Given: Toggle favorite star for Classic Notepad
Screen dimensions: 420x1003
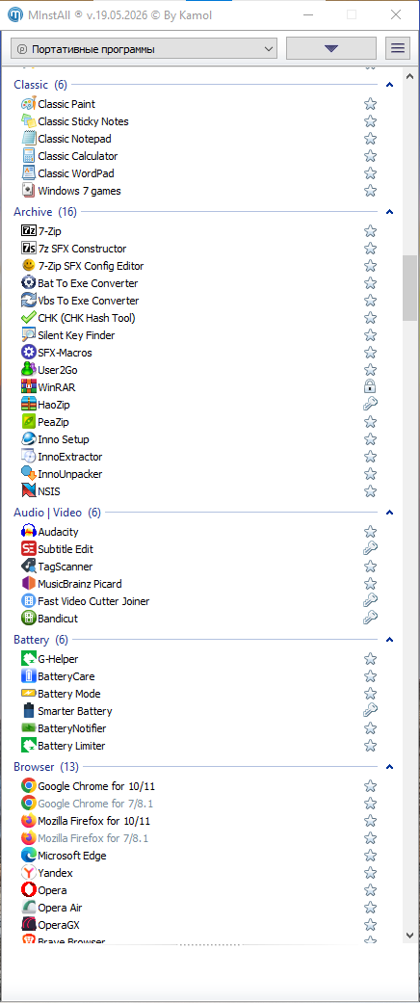Looking at the screenshot, I should (x=370, y=139).
